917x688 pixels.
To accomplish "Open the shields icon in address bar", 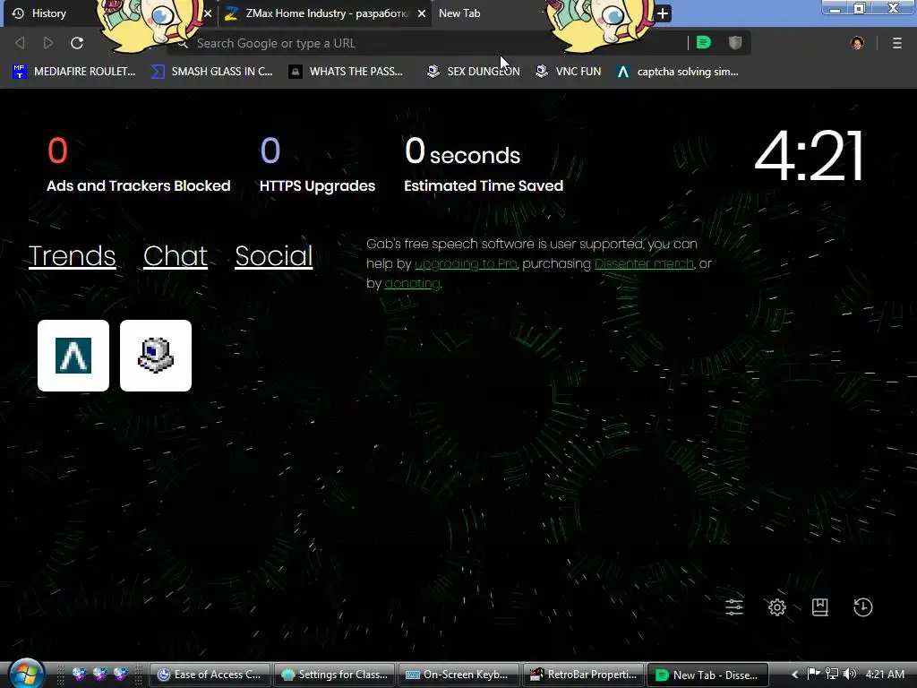I will 735,43.
